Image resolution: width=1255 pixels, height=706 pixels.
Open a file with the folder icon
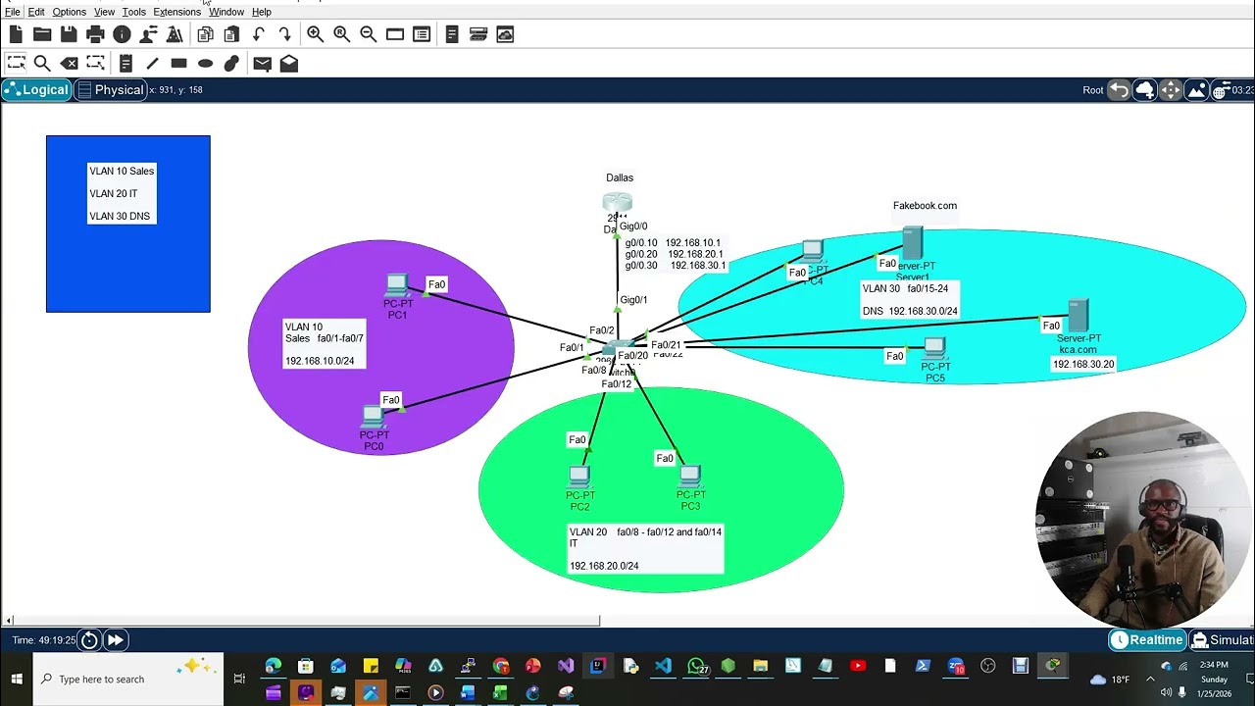pos(42,34)
